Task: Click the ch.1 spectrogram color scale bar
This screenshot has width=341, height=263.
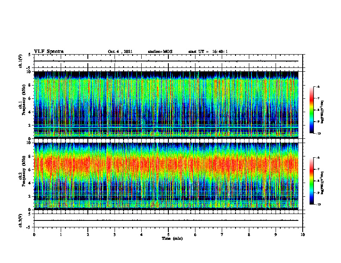Action: pos(311,110)
